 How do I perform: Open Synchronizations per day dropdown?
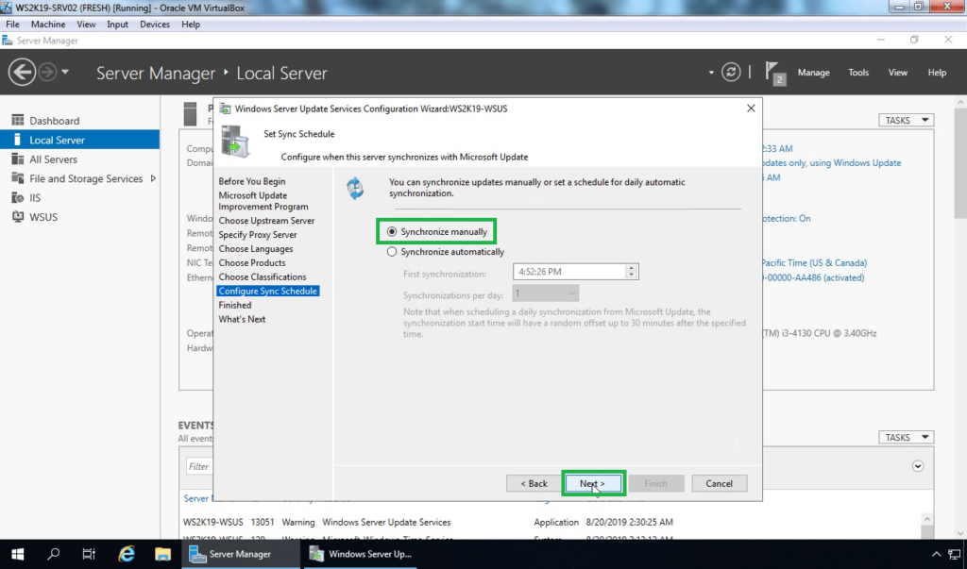pyautogui.click(x=545, y=293)
